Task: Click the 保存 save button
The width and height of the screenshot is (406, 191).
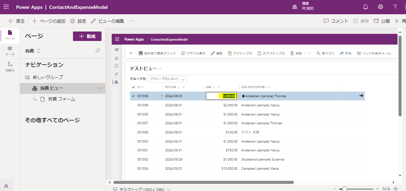Action: (361, 21)
